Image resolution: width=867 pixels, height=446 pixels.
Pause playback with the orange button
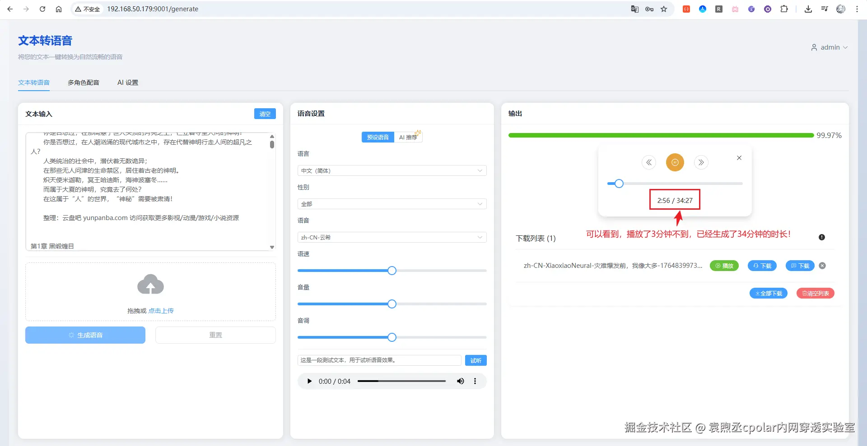point(675,162)
